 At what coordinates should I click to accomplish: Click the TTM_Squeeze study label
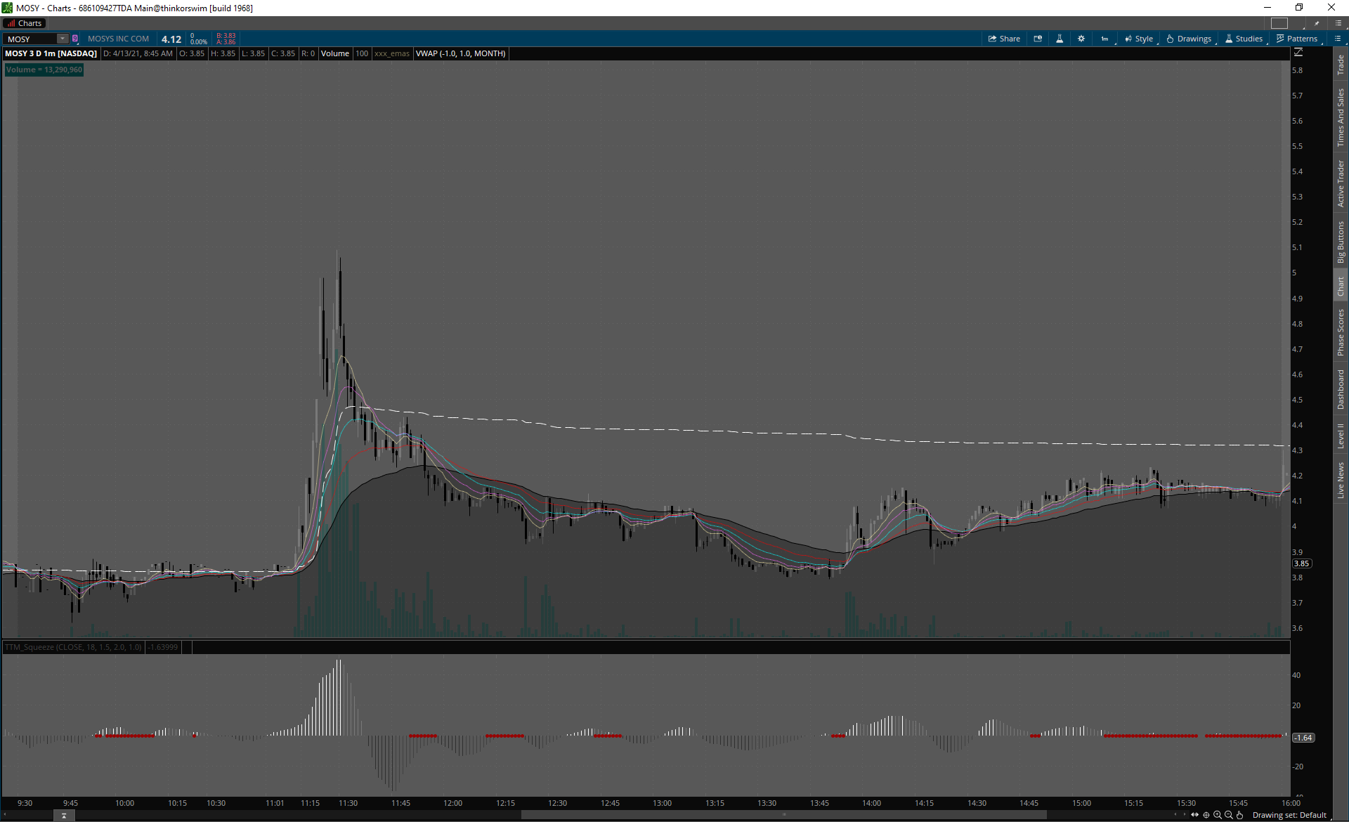click(x=73, y=647)
